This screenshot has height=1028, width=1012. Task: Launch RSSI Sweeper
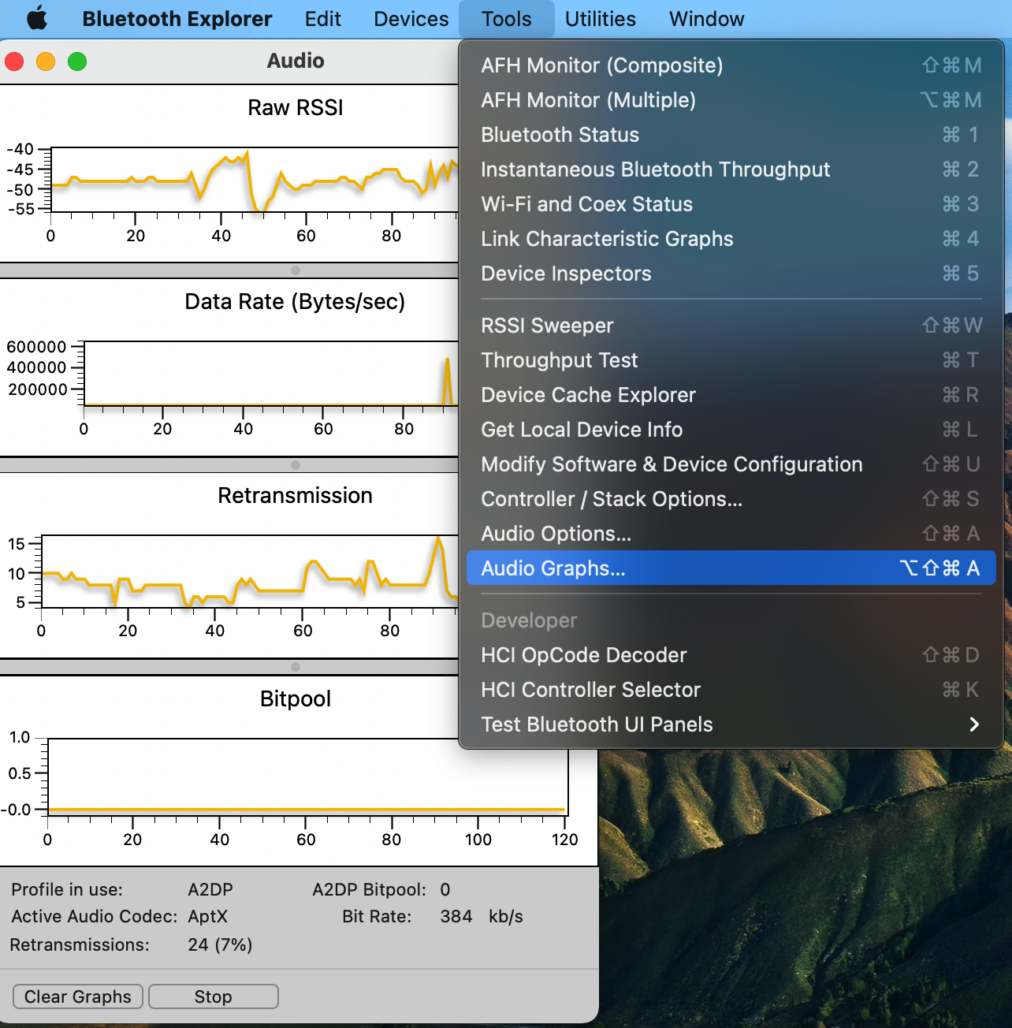tap(731, 326)
